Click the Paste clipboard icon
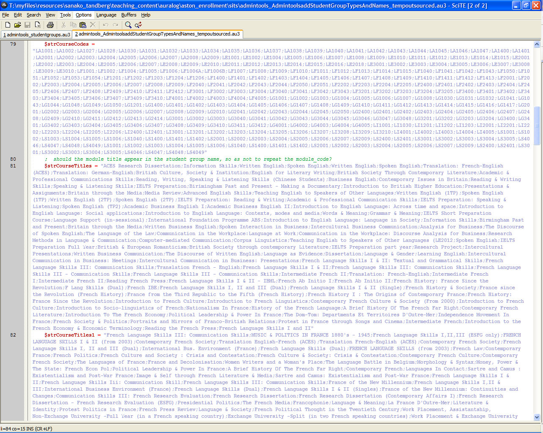This screenshot has height=433, width=543. pyautogui.click(x=83, y=25)
